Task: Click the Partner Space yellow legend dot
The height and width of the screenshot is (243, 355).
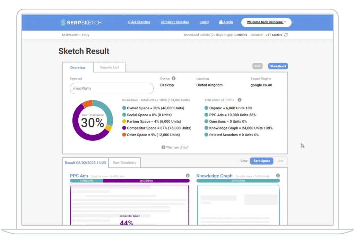Action: pos(124,121)
